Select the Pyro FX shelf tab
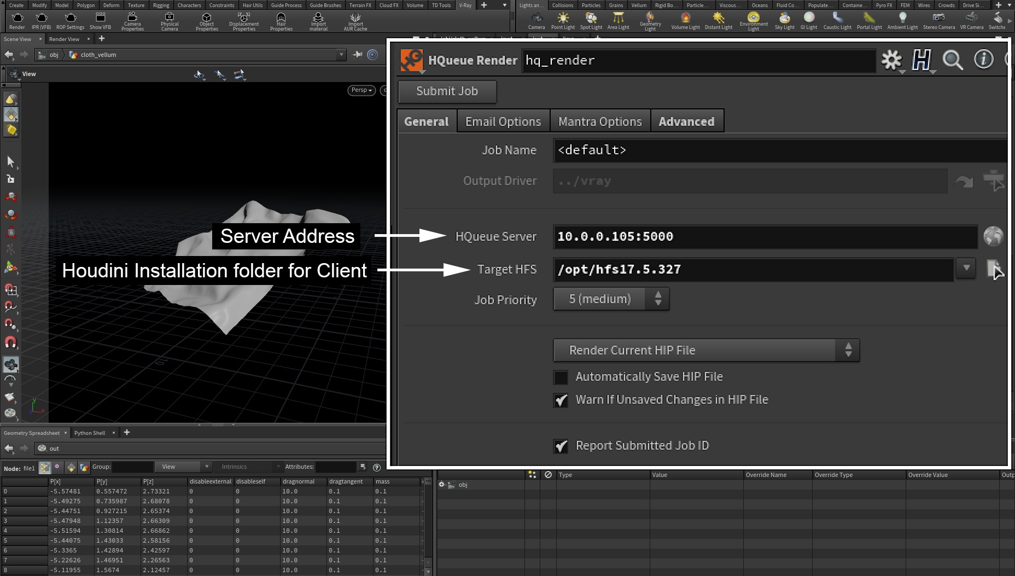 [x=884, y=5]
